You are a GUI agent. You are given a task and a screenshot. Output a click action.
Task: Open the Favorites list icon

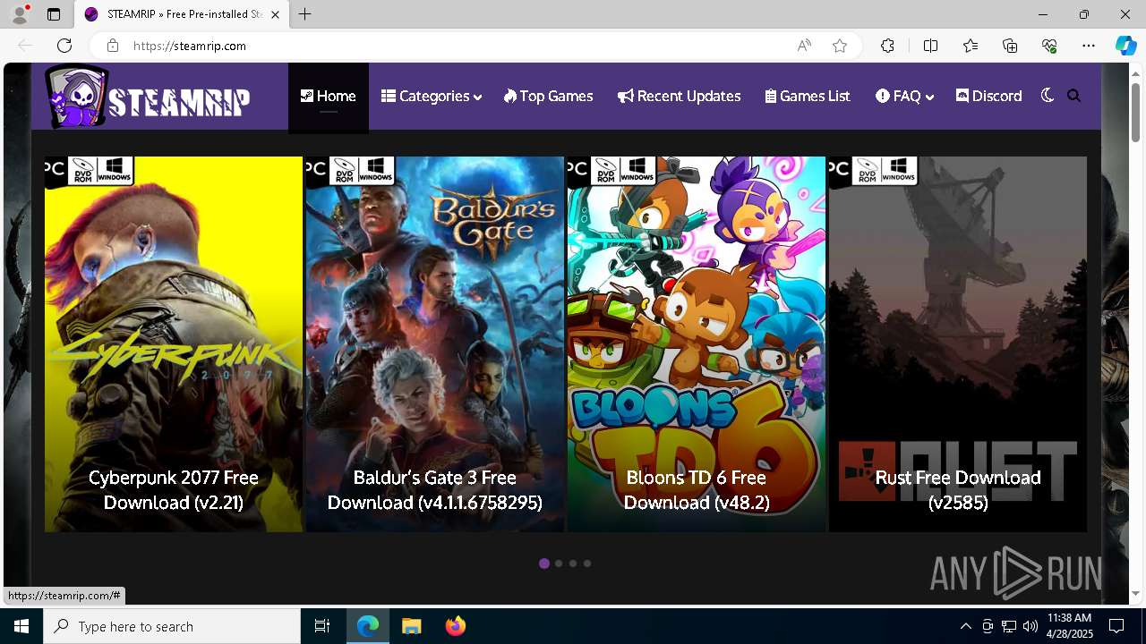coord(971,46)
